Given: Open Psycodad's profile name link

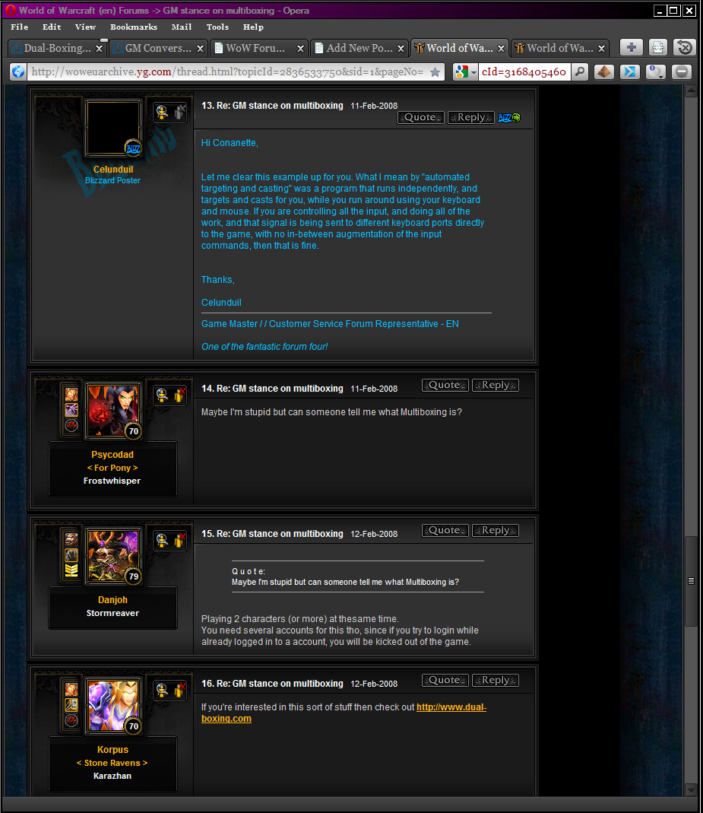Looking at the screenshot, I should [112, 455].
